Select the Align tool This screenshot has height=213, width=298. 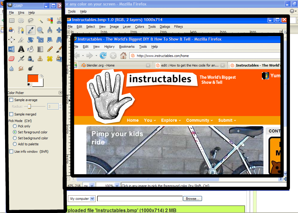(12, 40)
